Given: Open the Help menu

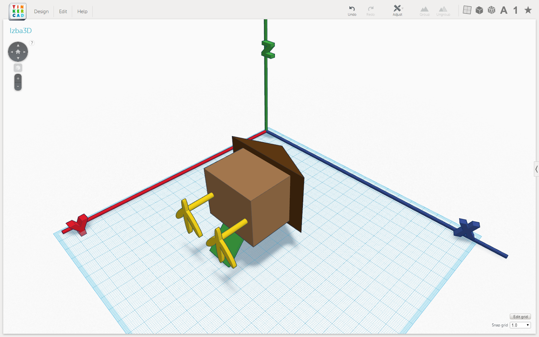Looking at the screenshot, I should (x=82, y=11).
